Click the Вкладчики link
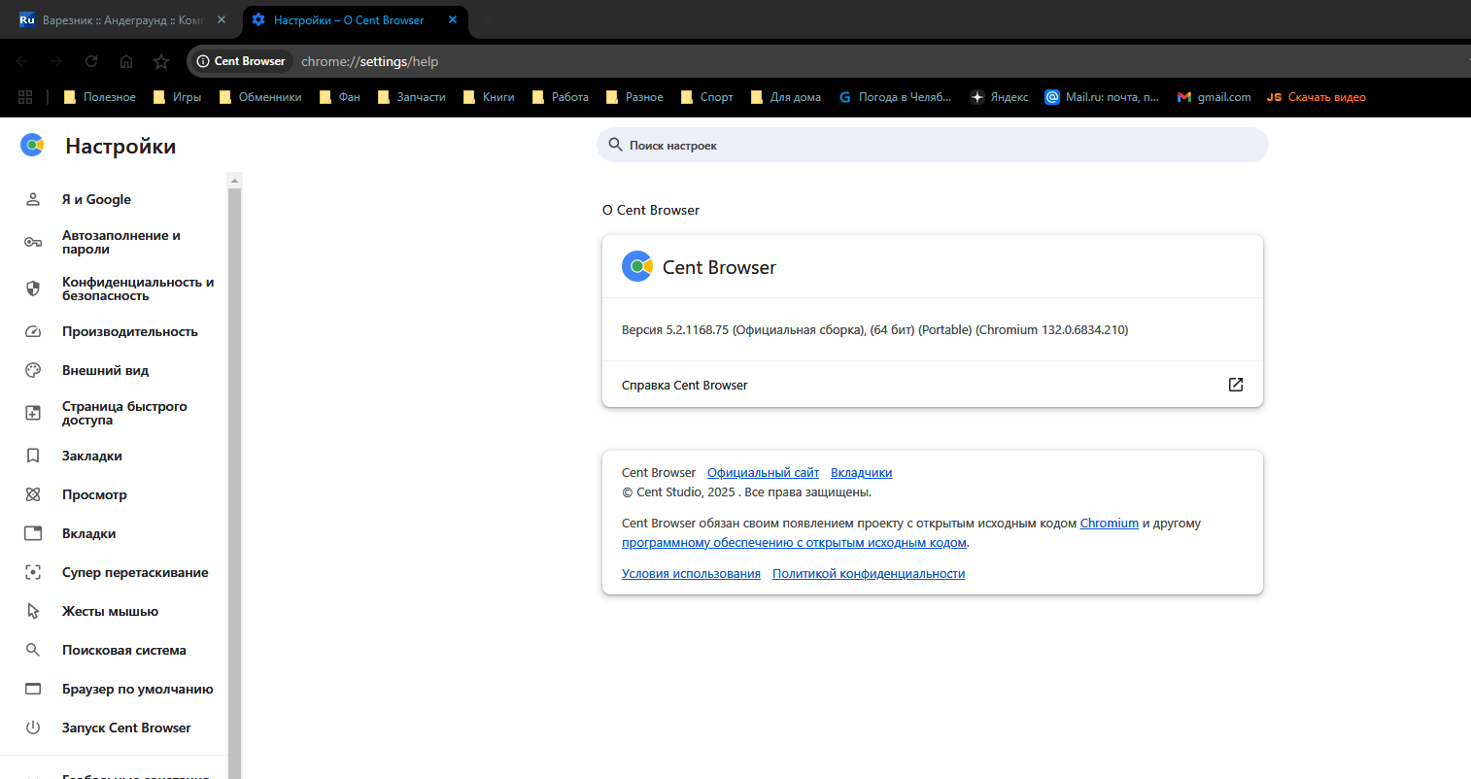The height and width of the screenshot is (779, 1471). (861, 473)
